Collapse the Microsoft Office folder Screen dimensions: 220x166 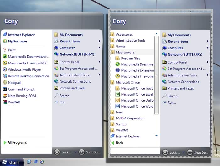click(125, 82)
